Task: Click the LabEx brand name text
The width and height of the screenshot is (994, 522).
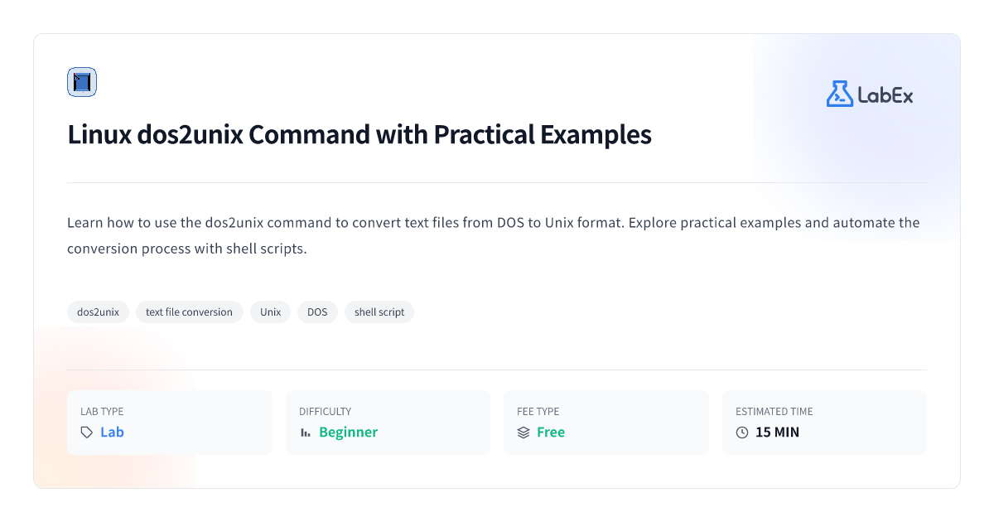Action: pos(885,95)
